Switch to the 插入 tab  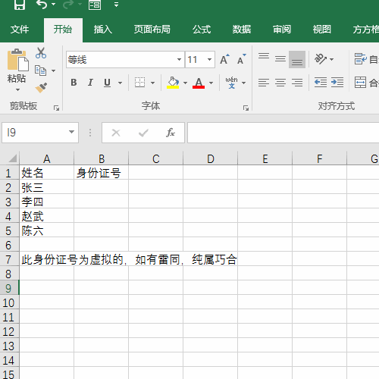tap(103, 30)
